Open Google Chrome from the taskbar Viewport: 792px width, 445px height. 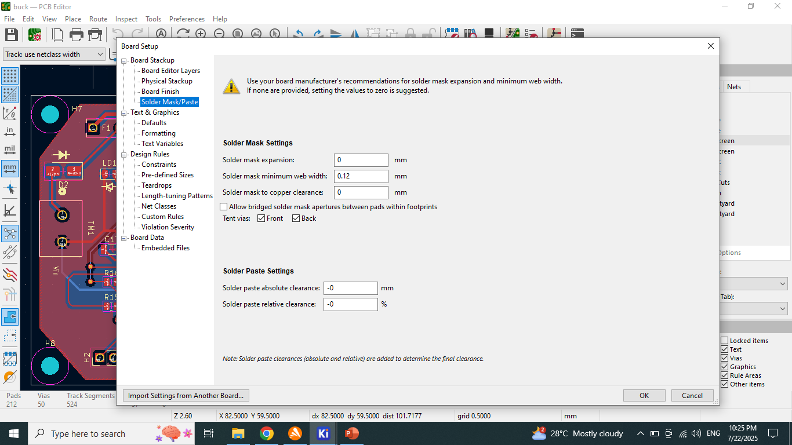pos(267,433)
